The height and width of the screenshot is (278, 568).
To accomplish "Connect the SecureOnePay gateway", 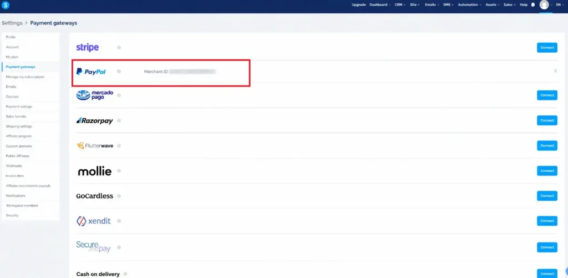I will coord(547,247).
